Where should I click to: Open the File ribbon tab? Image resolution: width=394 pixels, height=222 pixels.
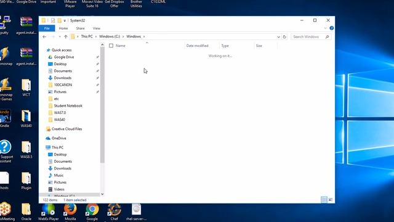(x=47, y=28)
